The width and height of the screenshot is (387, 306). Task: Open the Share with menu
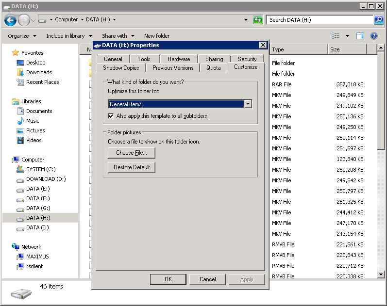[x=118, y=36]
